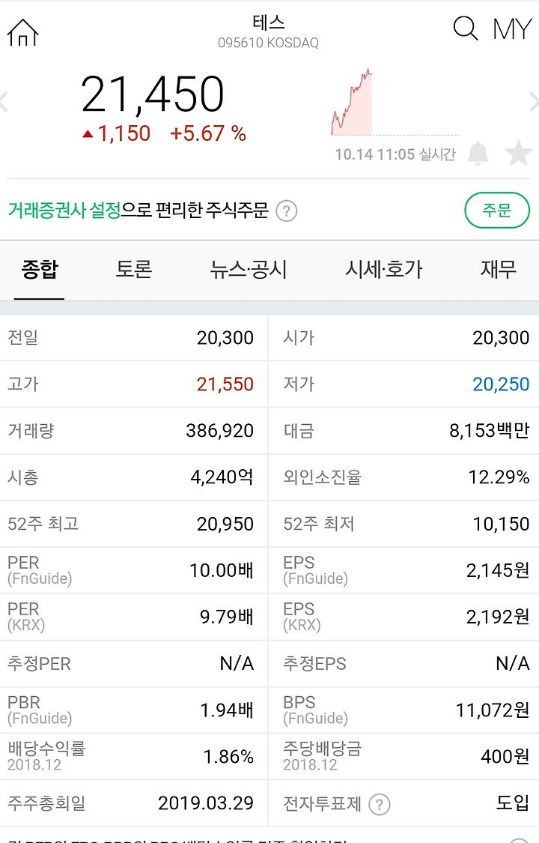Image resolution: width=539 pixels, height=843 pixels.
Task: Open the search magnifier icon
Action: (x=465, y=28)
